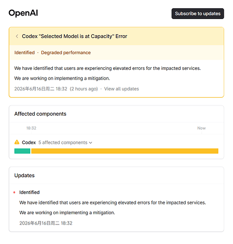Click the chevron after affected components
Screen dimensions: 233x244
tap(91, 142)
